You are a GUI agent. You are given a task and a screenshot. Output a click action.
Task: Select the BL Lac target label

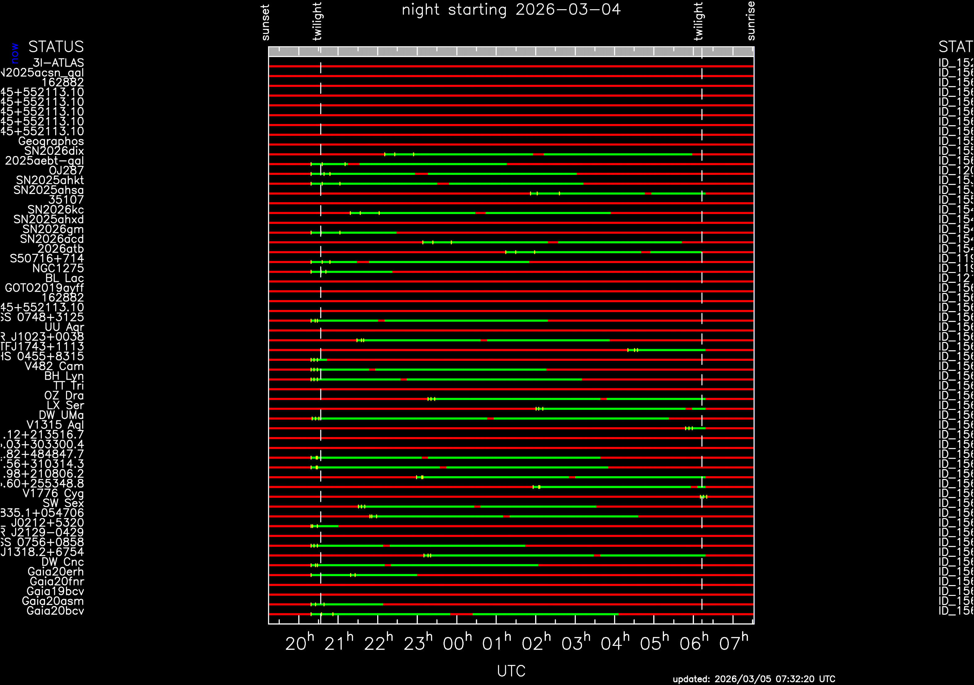tap(64, 278)
